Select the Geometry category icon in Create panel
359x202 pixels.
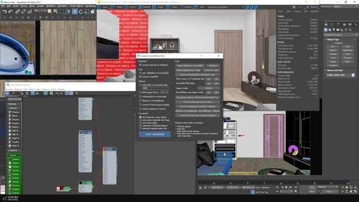[326, 30]
